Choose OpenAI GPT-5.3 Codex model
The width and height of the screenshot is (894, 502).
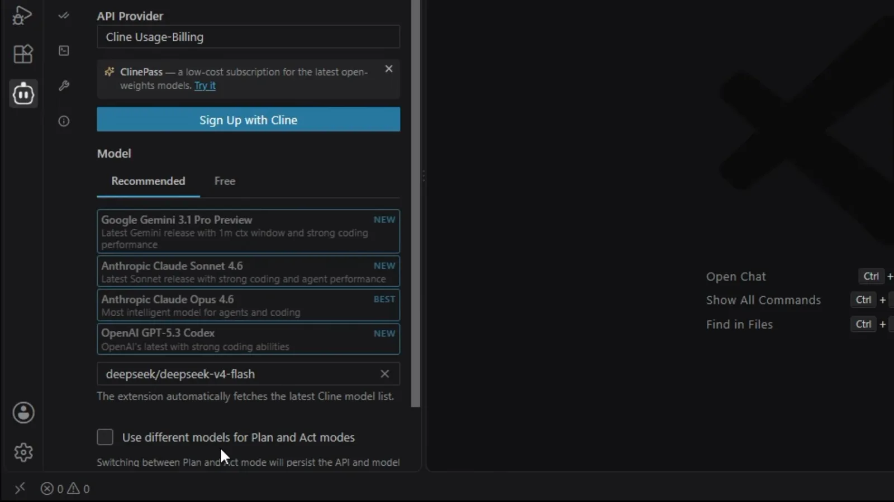[248, 339]
